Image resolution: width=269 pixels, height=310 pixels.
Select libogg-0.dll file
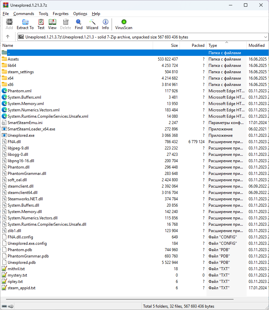coord(18,154)
